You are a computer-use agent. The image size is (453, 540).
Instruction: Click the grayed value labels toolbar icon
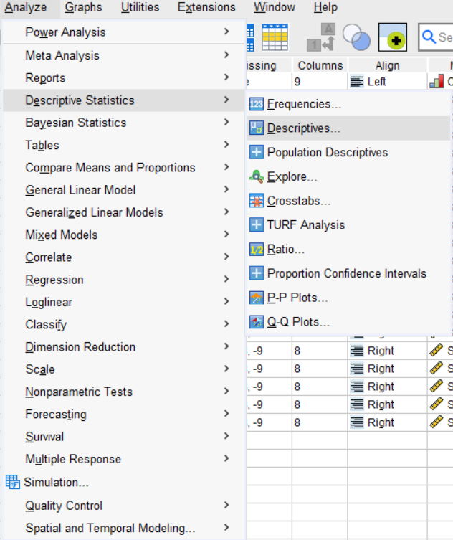coord(321,37)
